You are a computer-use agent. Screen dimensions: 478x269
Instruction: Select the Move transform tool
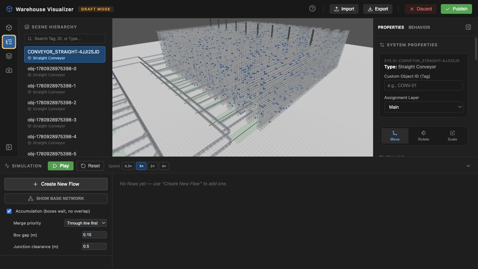[395, 136]
